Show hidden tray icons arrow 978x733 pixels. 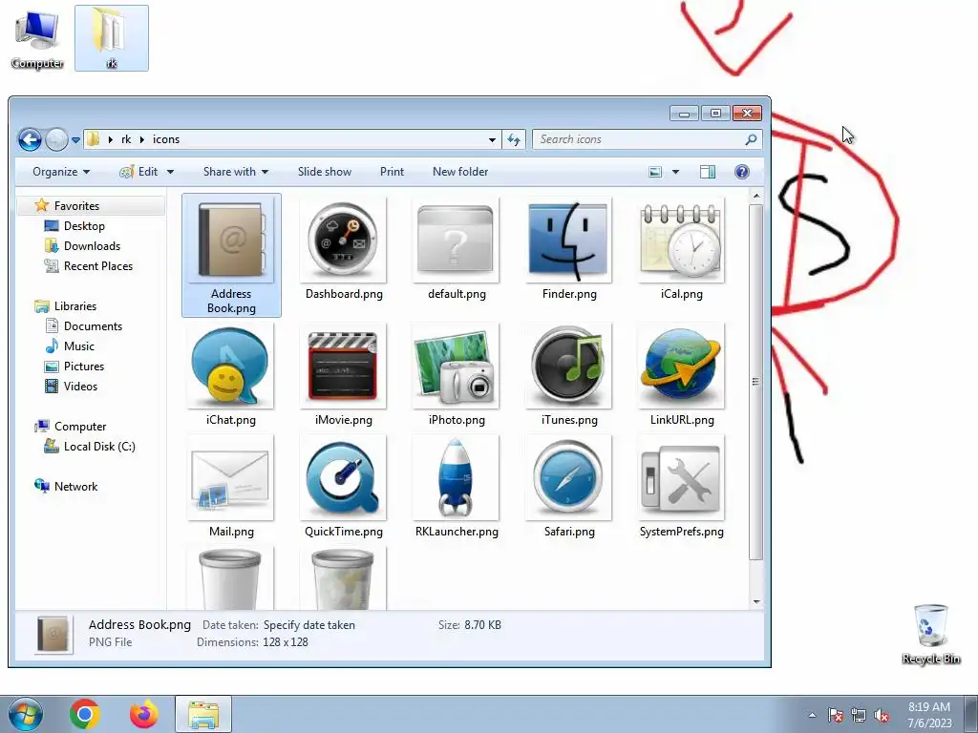812,715
